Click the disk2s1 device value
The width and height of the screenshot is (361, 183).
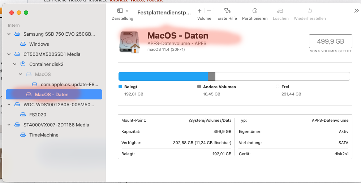click(x=341, y=154)
